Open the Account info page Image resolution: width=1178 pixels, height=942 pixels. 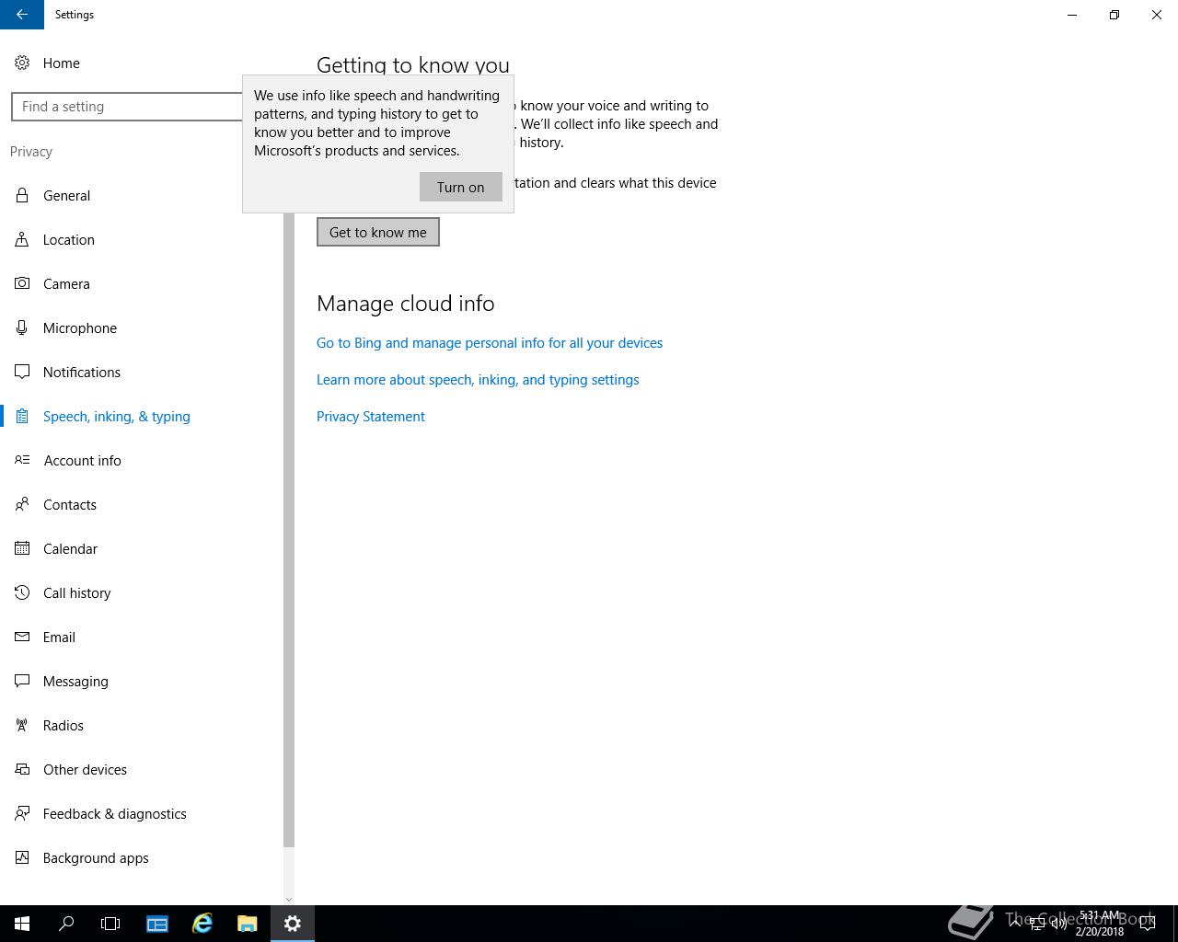coord(143,460)
